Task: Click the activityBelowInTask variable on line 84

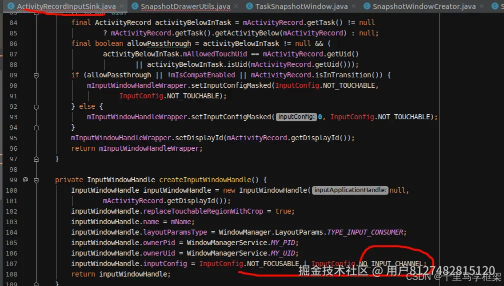Action: tap(193, 22)
